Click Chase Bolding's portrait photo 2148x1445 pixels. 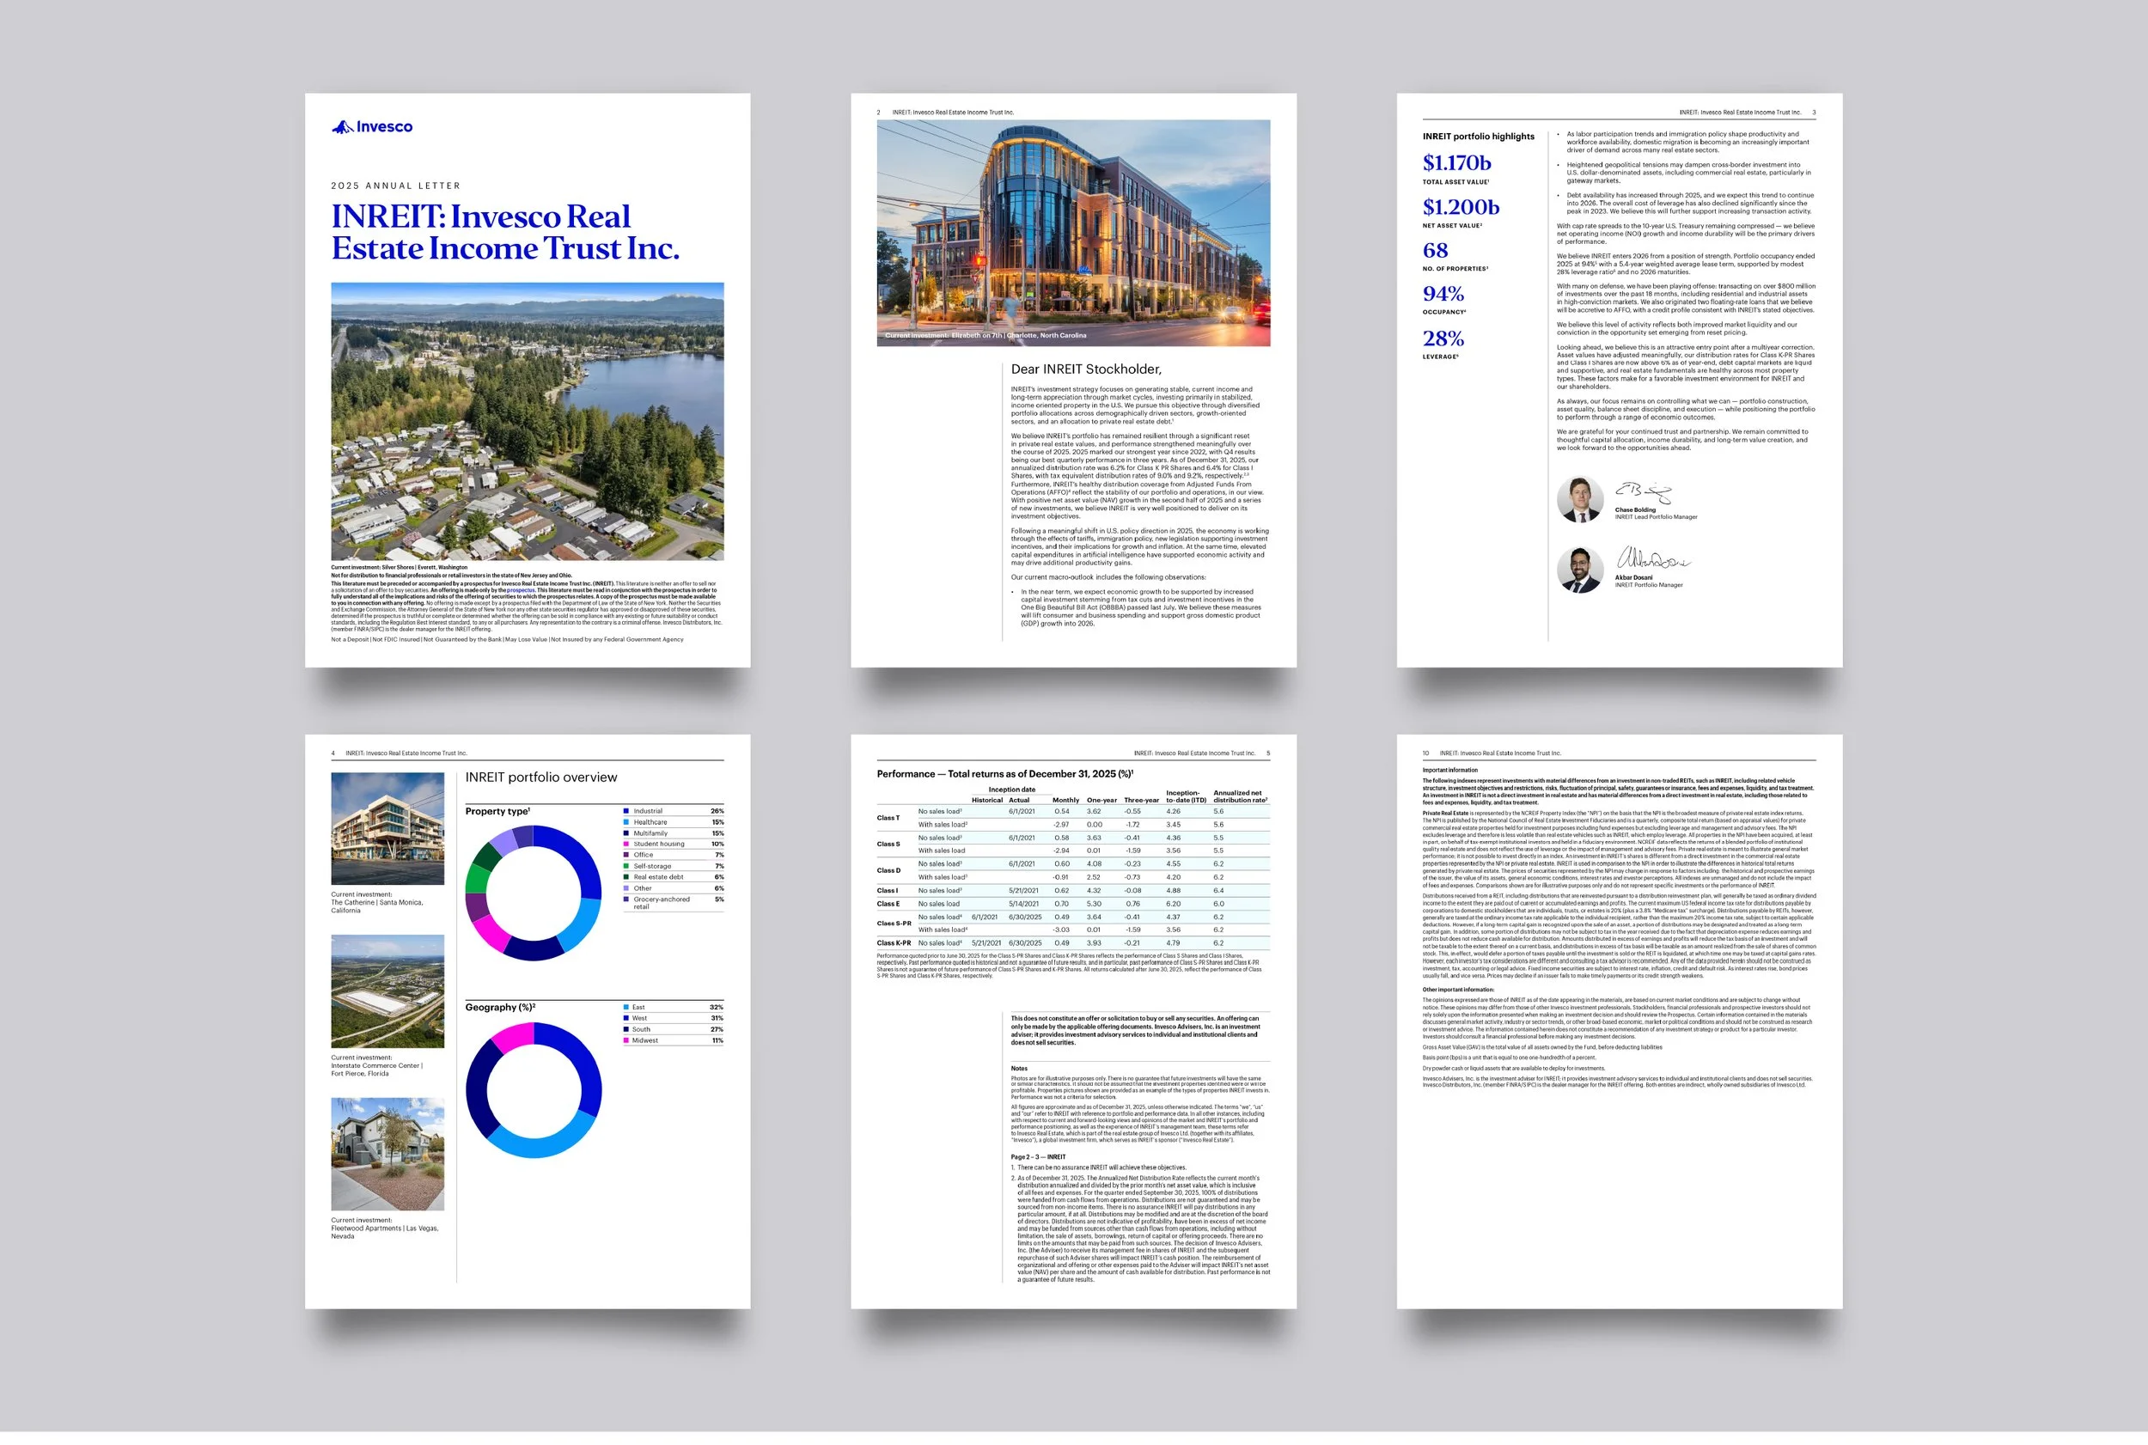pos(1579,500)
